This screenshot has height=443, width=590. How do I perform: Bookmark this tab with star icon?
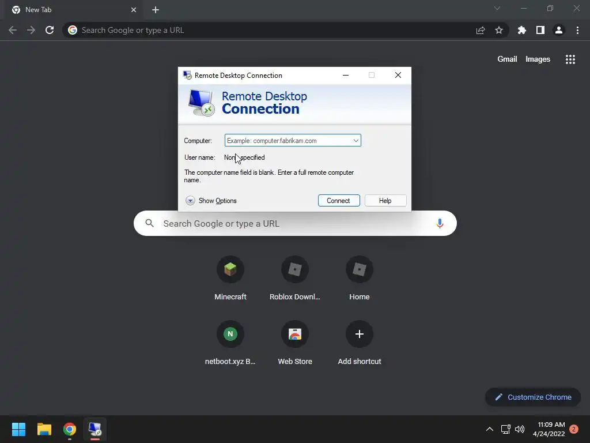click(499, 30)
